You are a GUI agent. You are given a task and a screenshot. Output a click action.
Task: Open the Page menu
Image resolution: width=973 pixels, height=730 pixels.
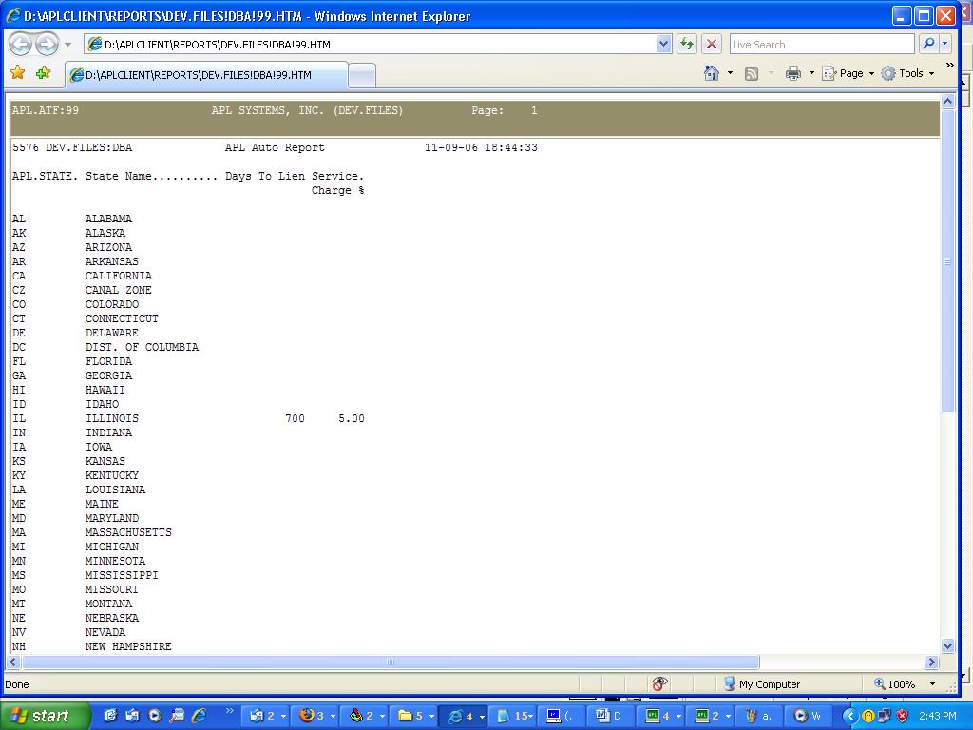[x=848, y=73]
